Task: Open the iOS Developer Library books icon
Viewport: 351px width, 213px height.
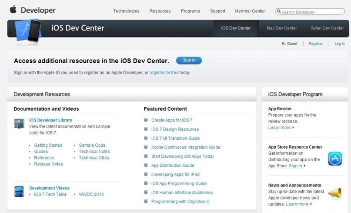Action: [x=19, y=123]
